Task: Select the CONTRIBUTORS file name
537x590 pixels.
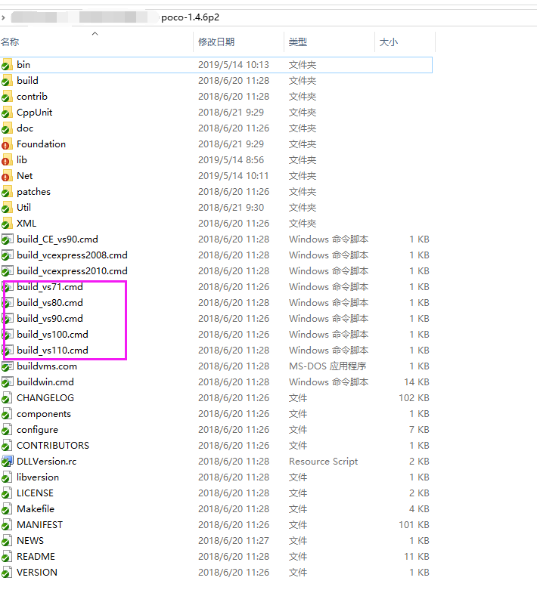Action: tap(53, 446)
